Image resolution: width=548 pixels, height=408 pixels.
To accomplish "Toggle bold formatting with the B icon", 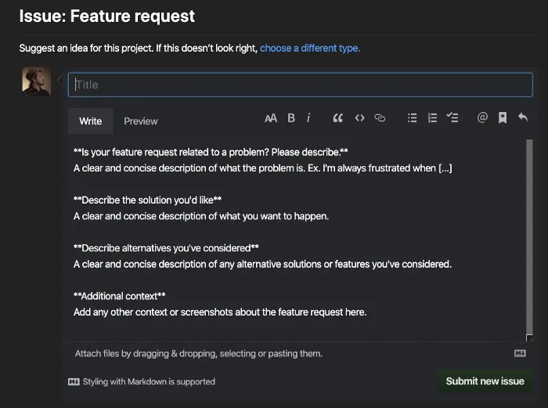I will click(x=291, y=118).
